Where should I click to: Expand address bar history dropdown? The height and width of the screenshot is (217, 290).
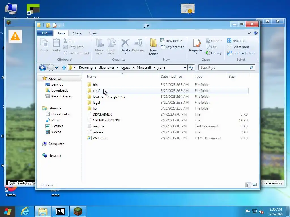coord(185,68)
